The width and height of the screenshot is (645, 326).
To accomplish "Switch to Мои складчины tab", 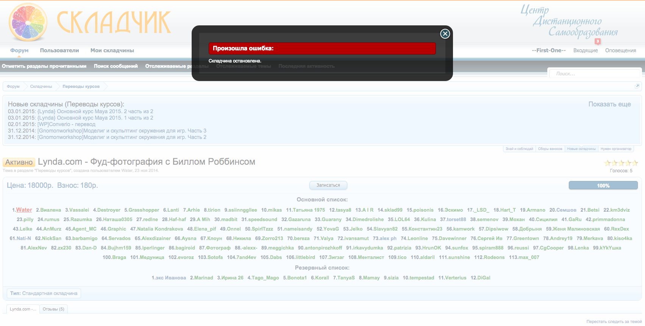I will point(112,50).
